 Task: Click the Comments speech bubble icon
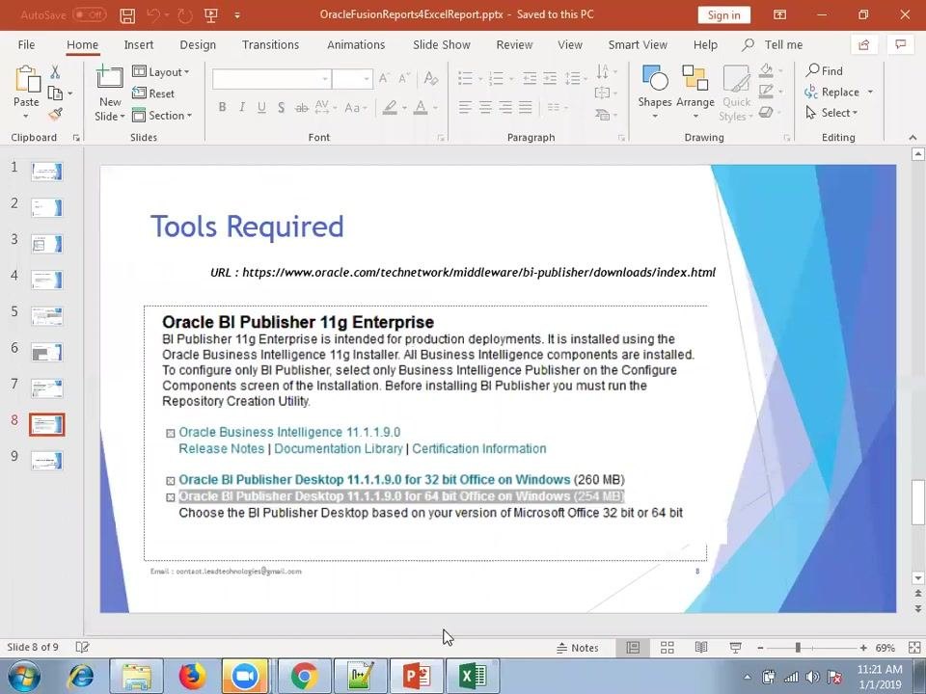[900, 45]
